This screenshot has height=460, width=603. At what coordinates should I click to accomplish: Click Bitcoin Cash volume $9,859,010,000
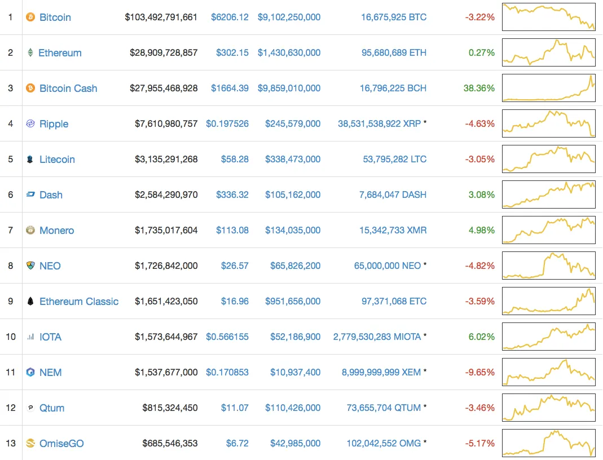[x=289, y=88]
